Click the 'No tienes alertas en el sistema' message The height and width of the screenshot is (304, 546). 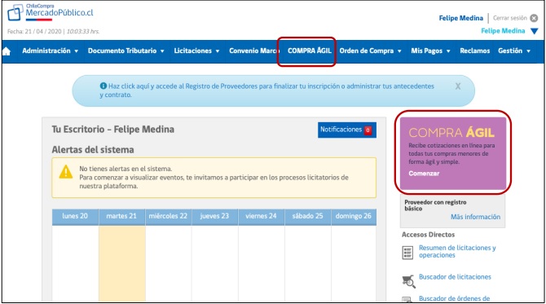tap(125, 169)
